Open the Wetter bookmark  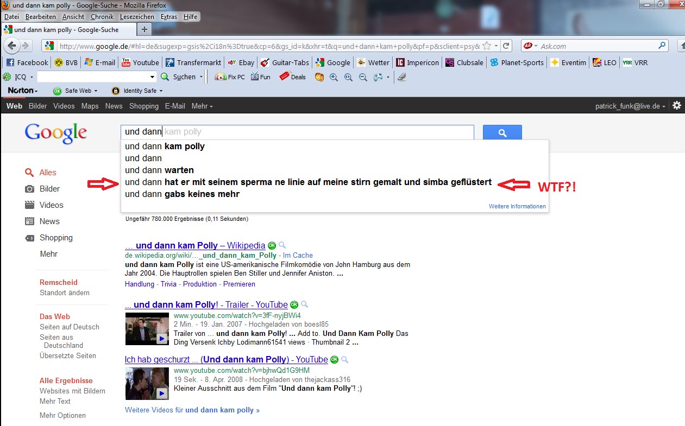click(373, 62)
